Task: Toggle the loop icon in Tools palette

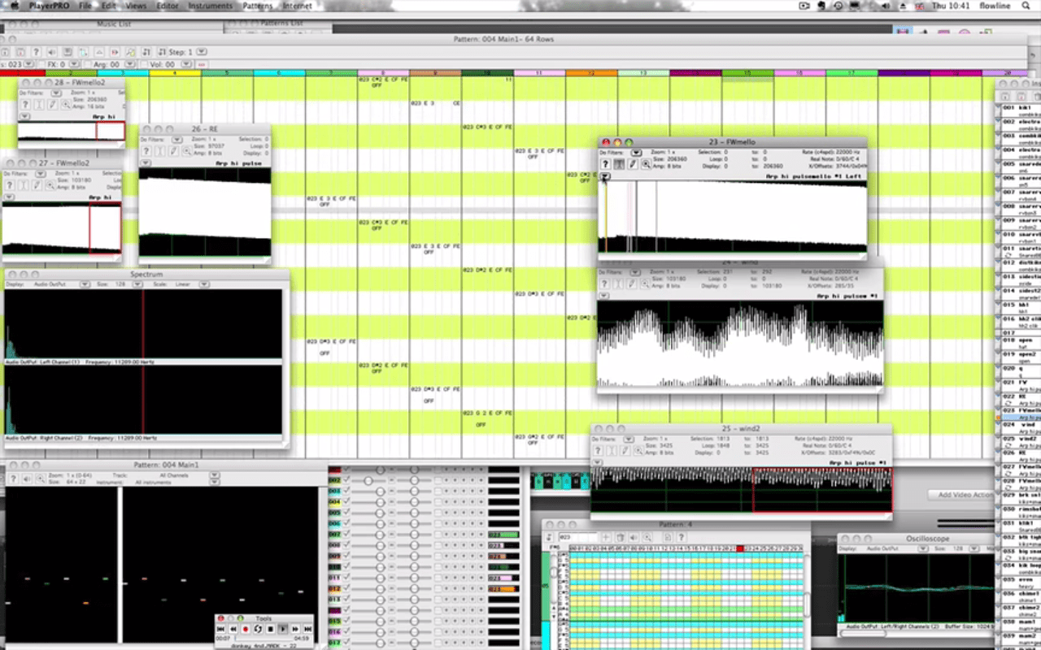Action: 258,629
